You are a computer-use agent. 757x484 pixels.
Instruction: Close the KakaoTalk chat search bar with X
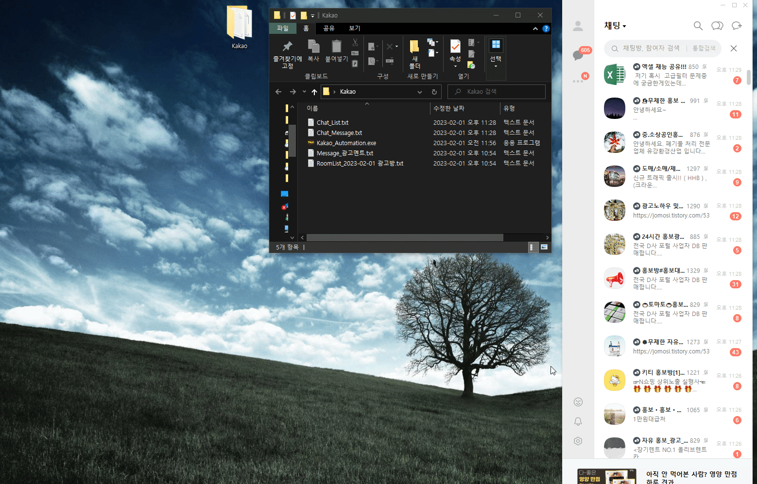[x=734, y=49]
